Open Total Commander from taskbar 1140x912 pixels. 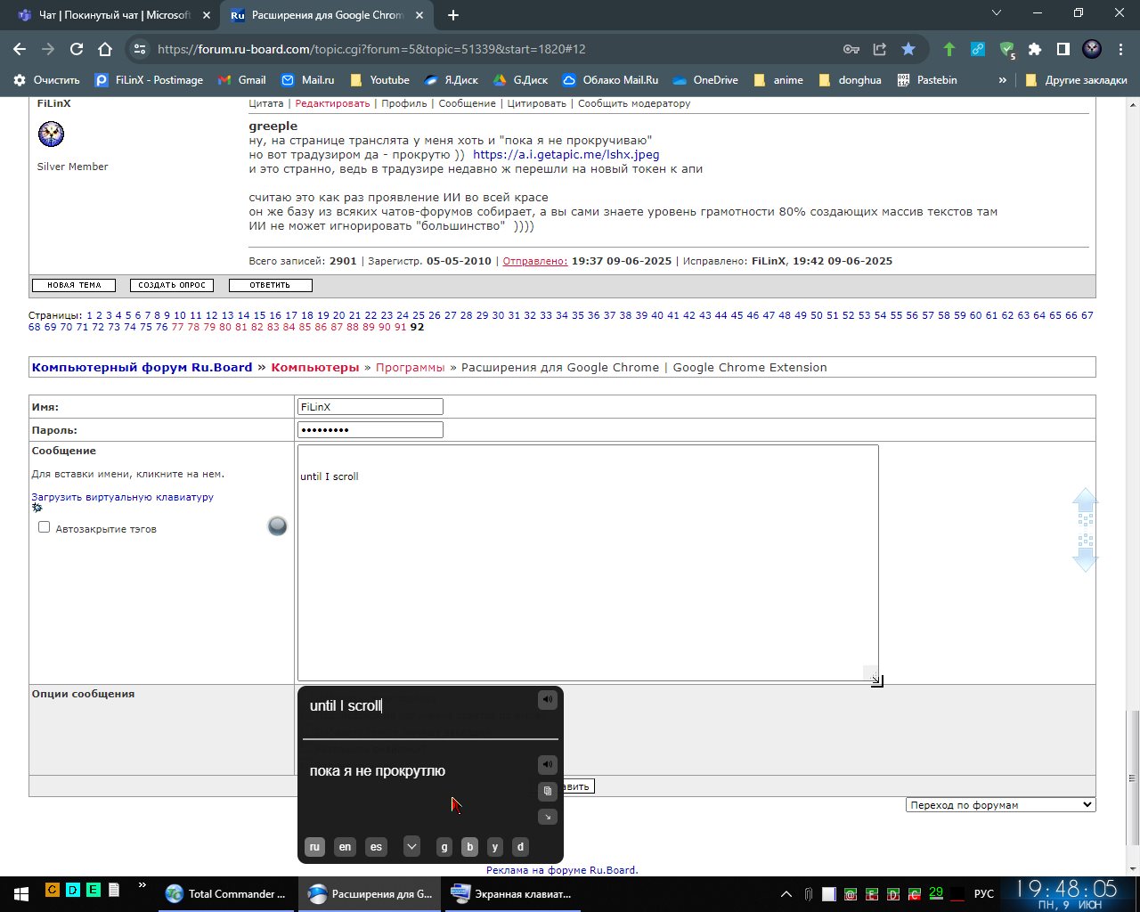tap(226, 893)
